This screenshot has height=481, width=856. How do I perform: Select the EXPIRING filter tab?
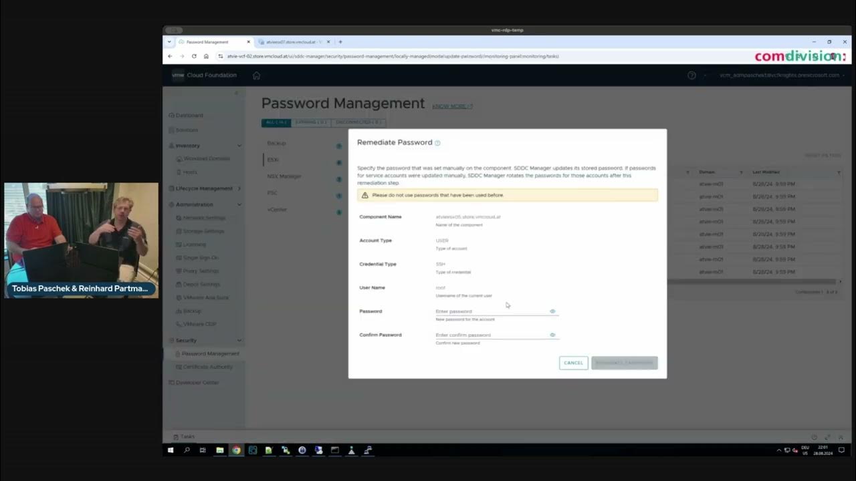(311, 123)
